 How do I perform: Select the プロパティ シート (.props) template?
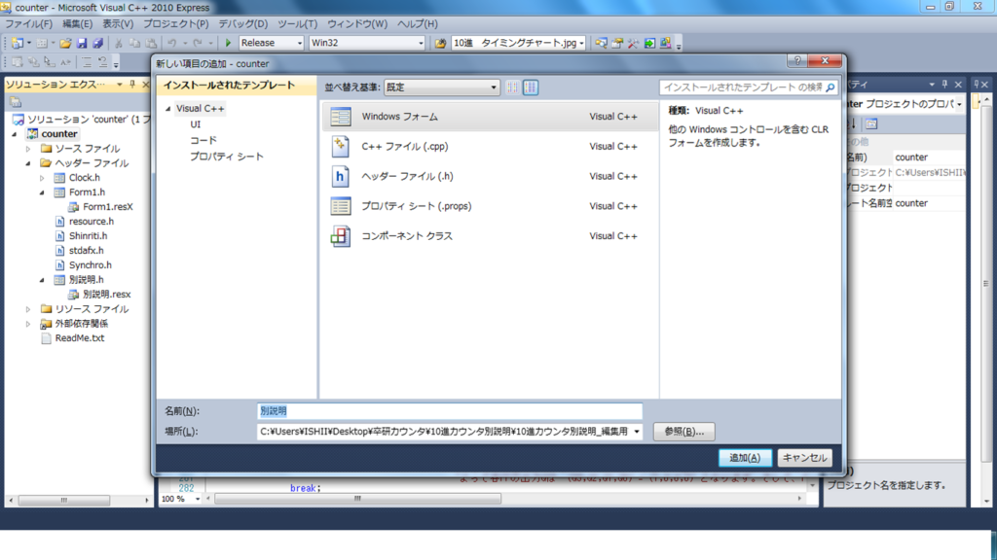[x=490, y=206]
